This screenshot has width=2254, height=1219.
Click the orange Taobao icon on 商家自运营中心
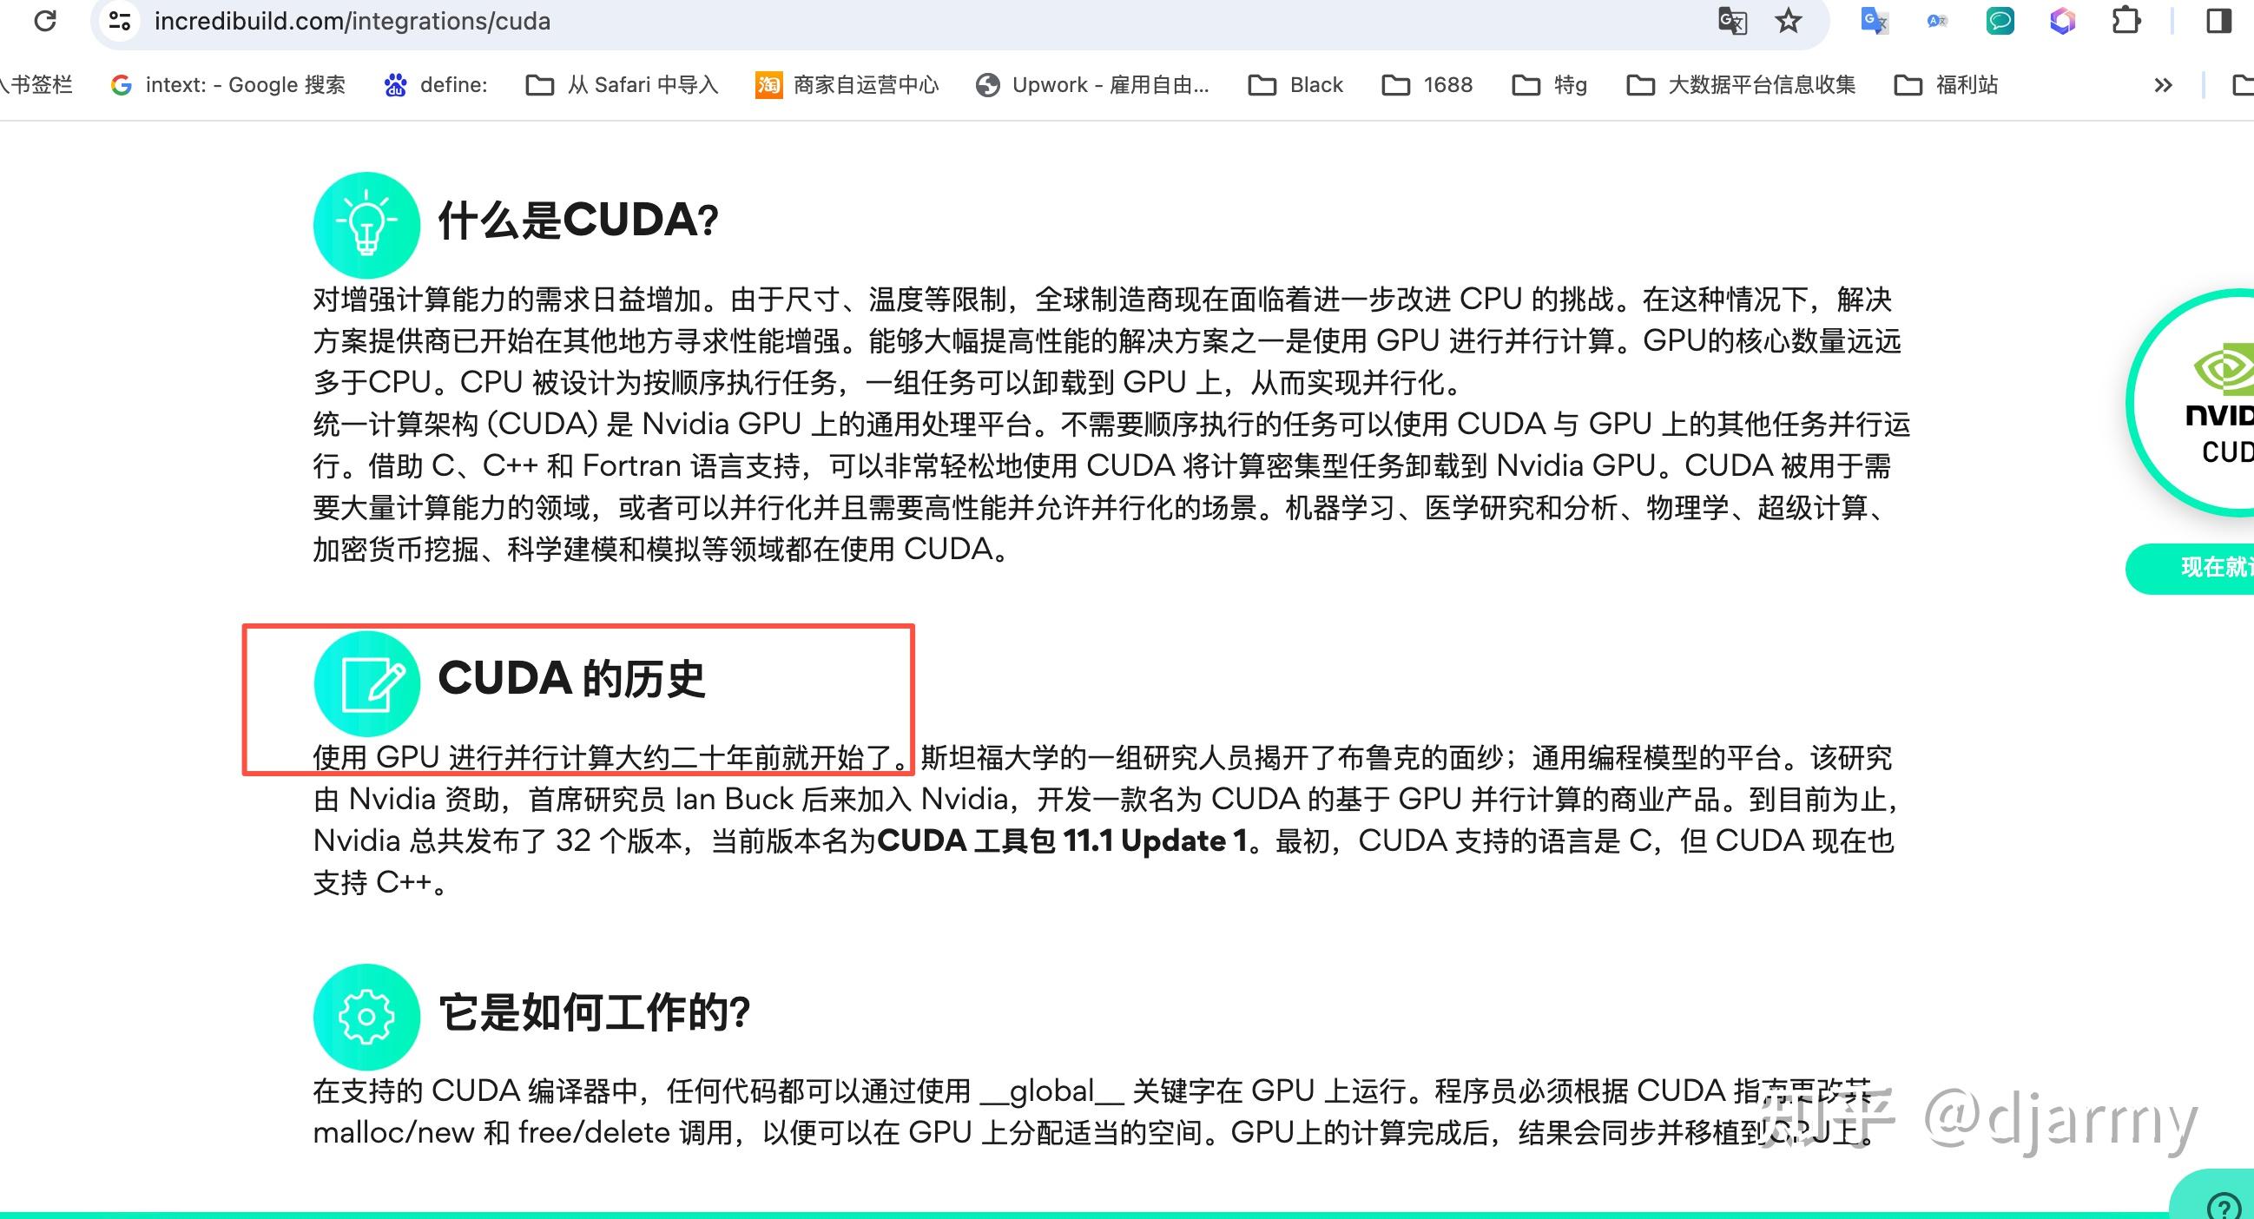(769, 85)
